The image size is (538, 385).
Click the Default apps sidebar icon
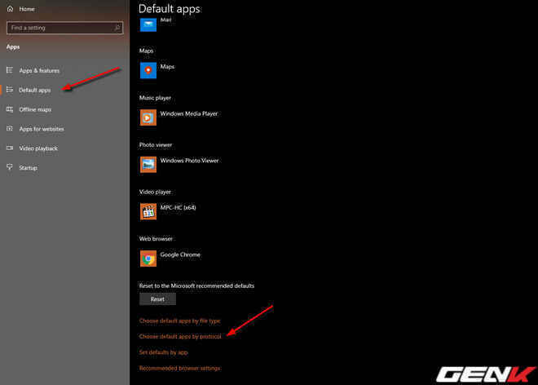point(10,90)
